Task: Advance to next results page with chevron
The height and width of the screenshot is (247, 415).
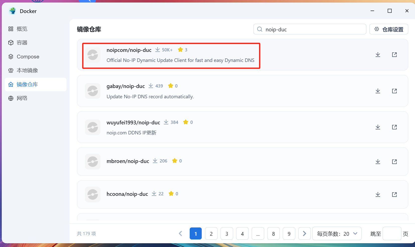Action: (x=304, y=233)
